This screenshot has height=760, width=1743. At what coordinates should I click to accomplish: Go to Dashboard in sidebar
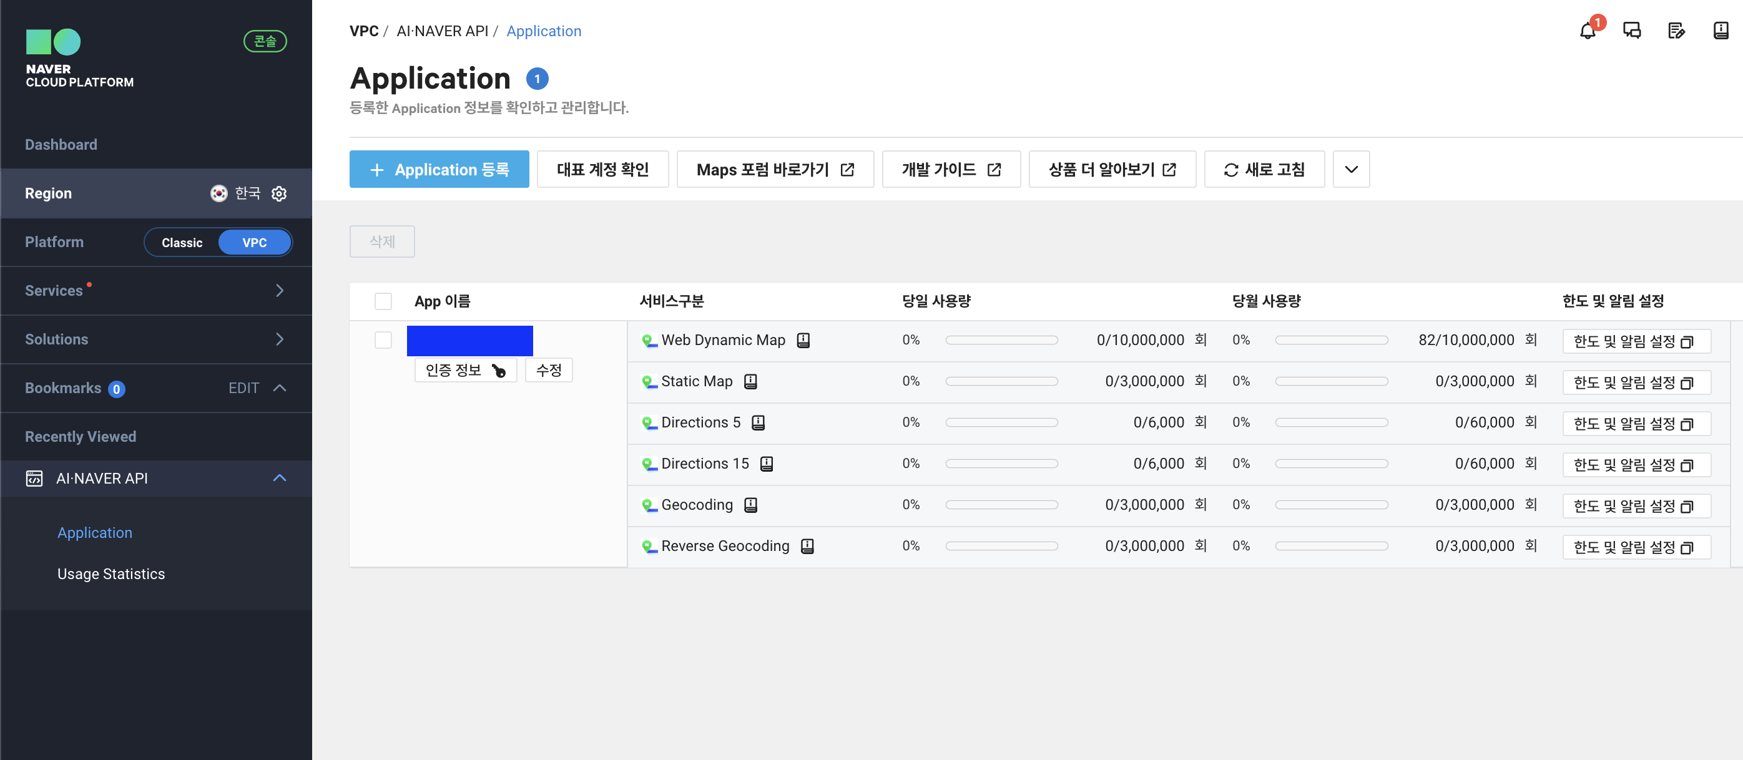61,145
